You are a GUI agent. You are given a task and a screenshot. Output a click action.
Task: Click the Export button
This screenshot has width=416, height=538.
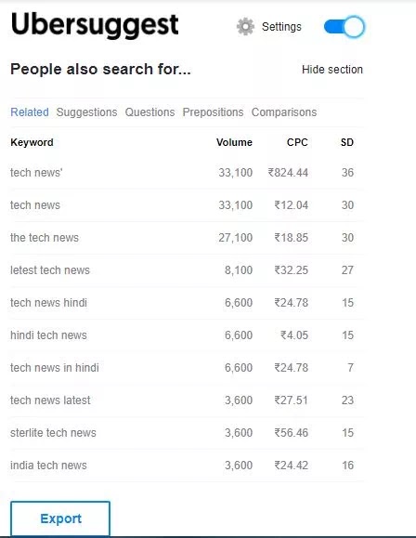(x=60, y=518)
